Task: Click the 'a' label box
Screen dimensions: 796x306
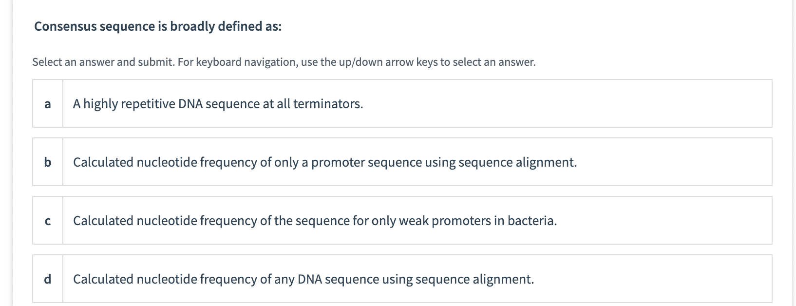Action: (47, 103)
